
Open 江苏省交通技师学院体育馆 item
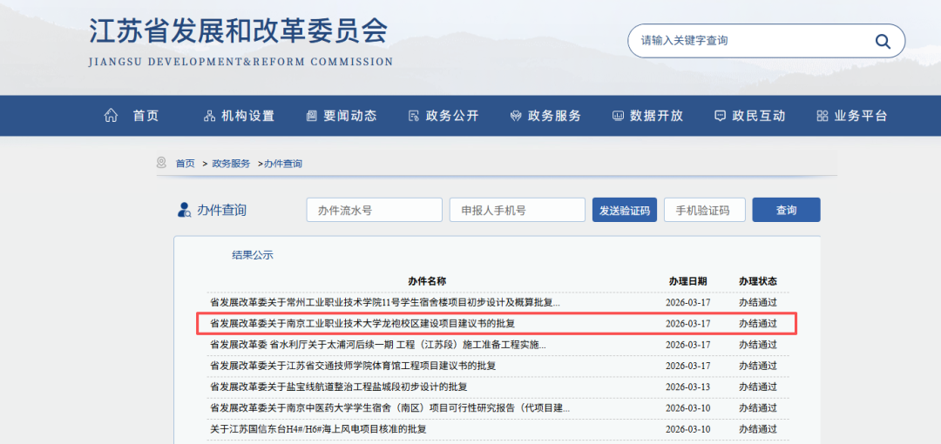pyautogui.click(x=353, y=366)
